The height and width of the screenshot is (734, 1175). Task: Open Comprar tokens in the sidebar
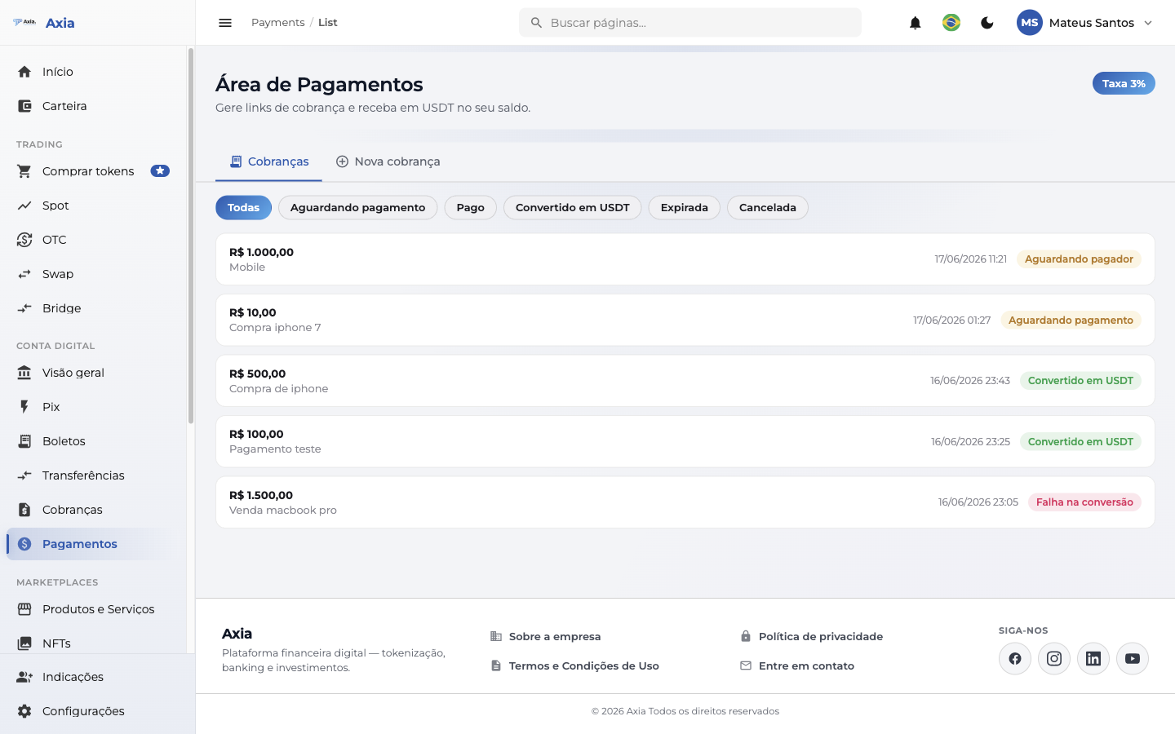click(93, 171)
